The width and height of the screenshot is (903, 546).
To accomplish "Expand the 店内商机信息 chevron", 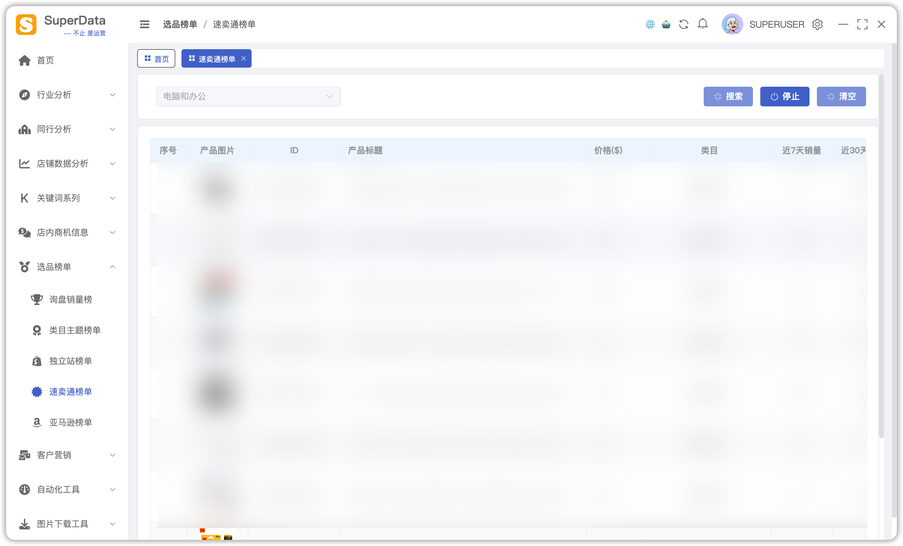I will pos(113,233).
